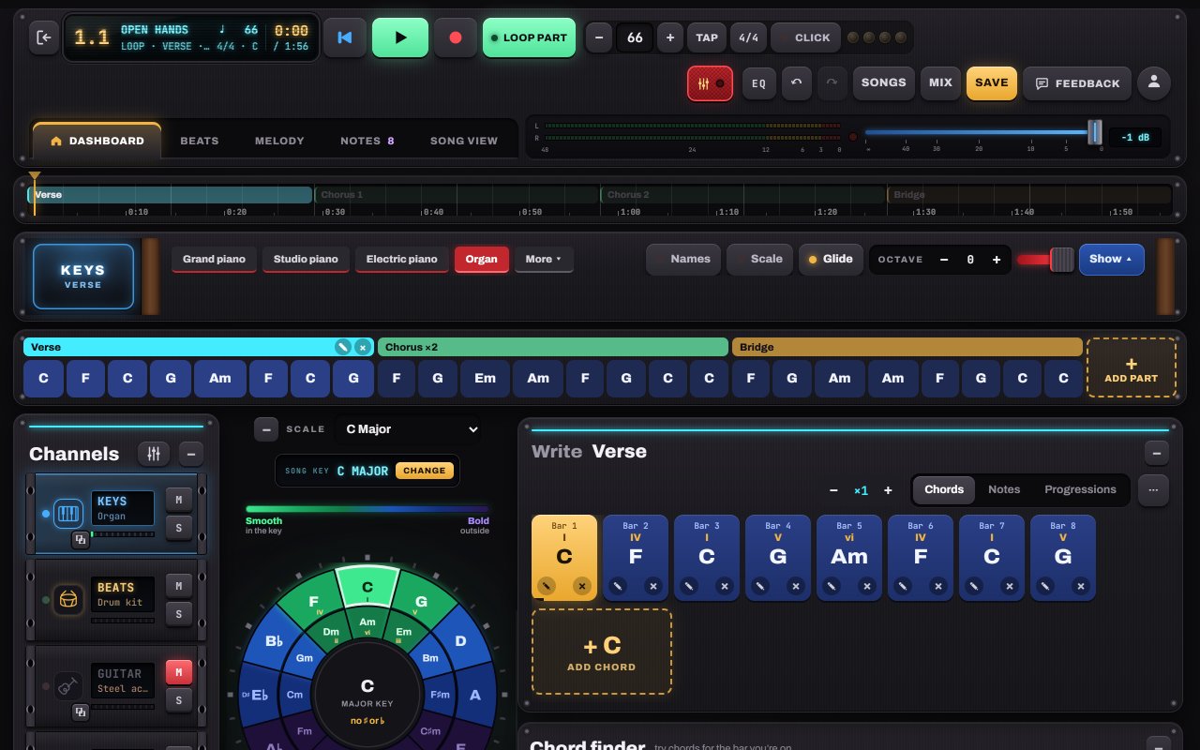Click the exit/back arrow icon

(44, 37)
